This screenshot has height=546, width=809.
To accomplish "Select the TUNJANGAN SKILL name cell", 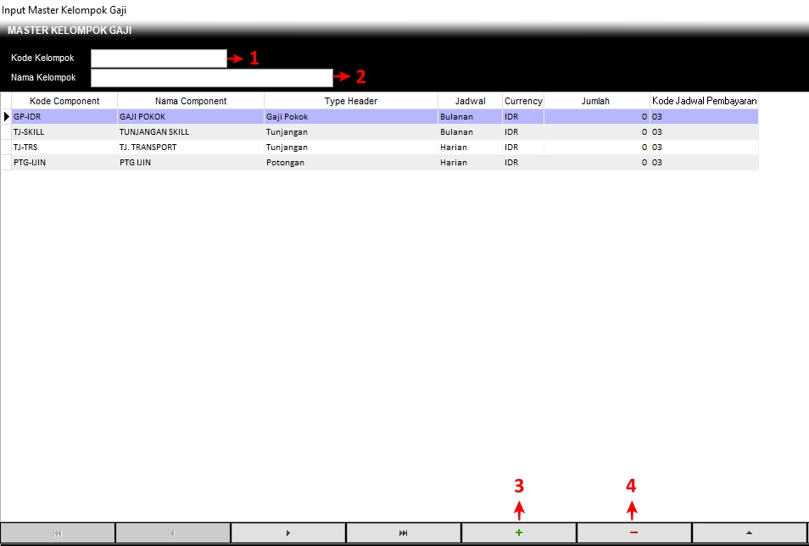I will pyautogui.click(x=190, y=132).
